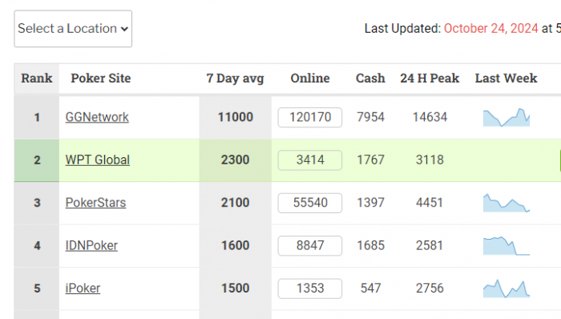Select IDNPoker cash value 1685

370,245
